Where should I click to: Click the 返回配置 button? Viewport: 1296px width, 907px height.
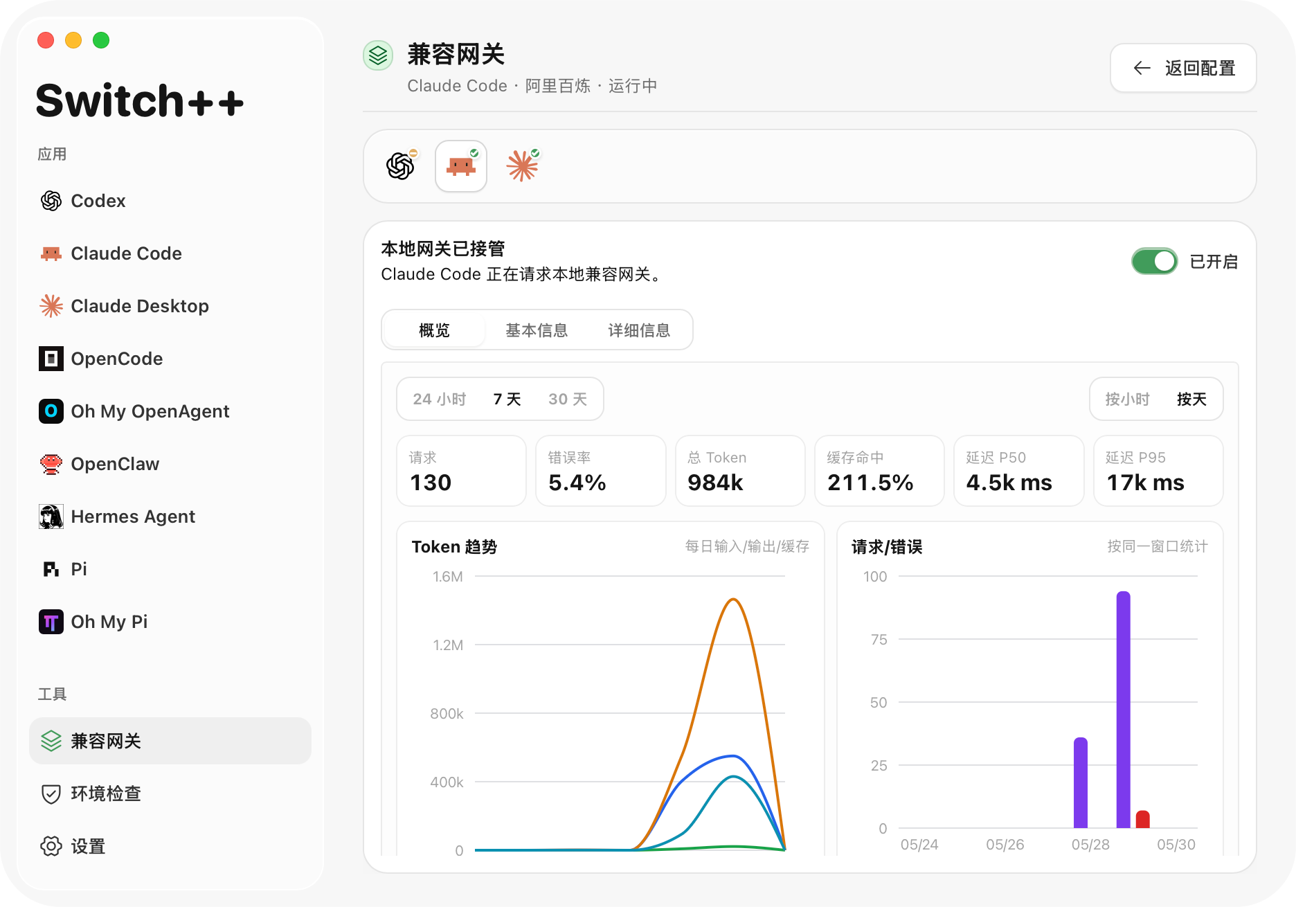pyautogui.click(x=1183, y=68)
